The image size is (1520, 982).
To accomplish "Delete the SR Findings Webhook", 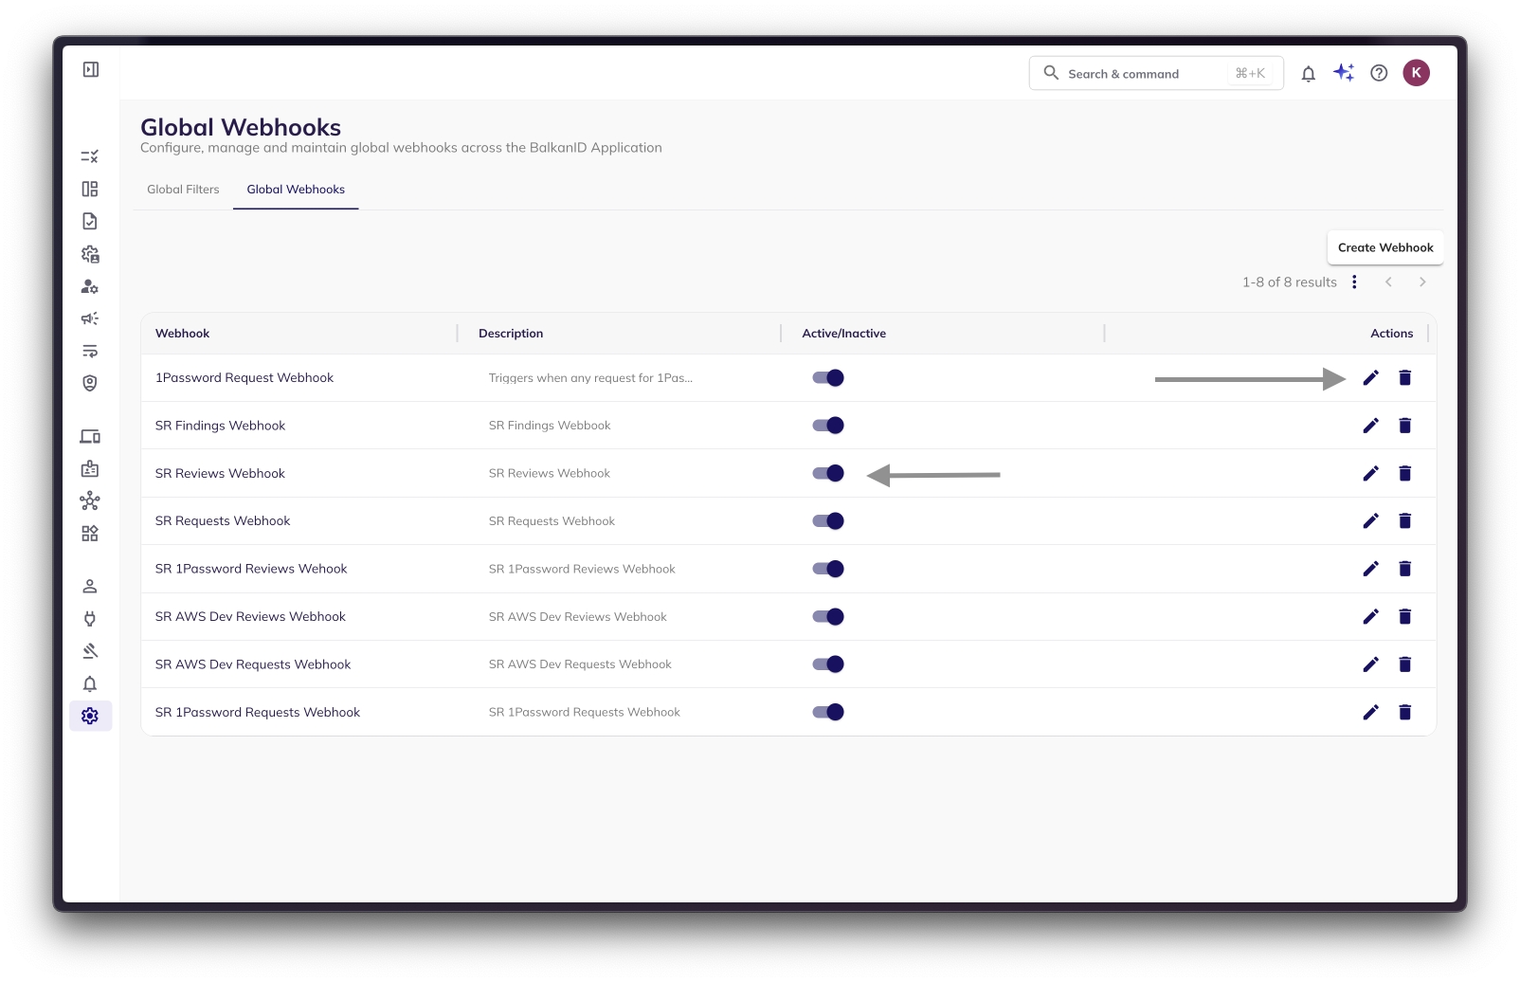I will click(x=1404, y=426).
